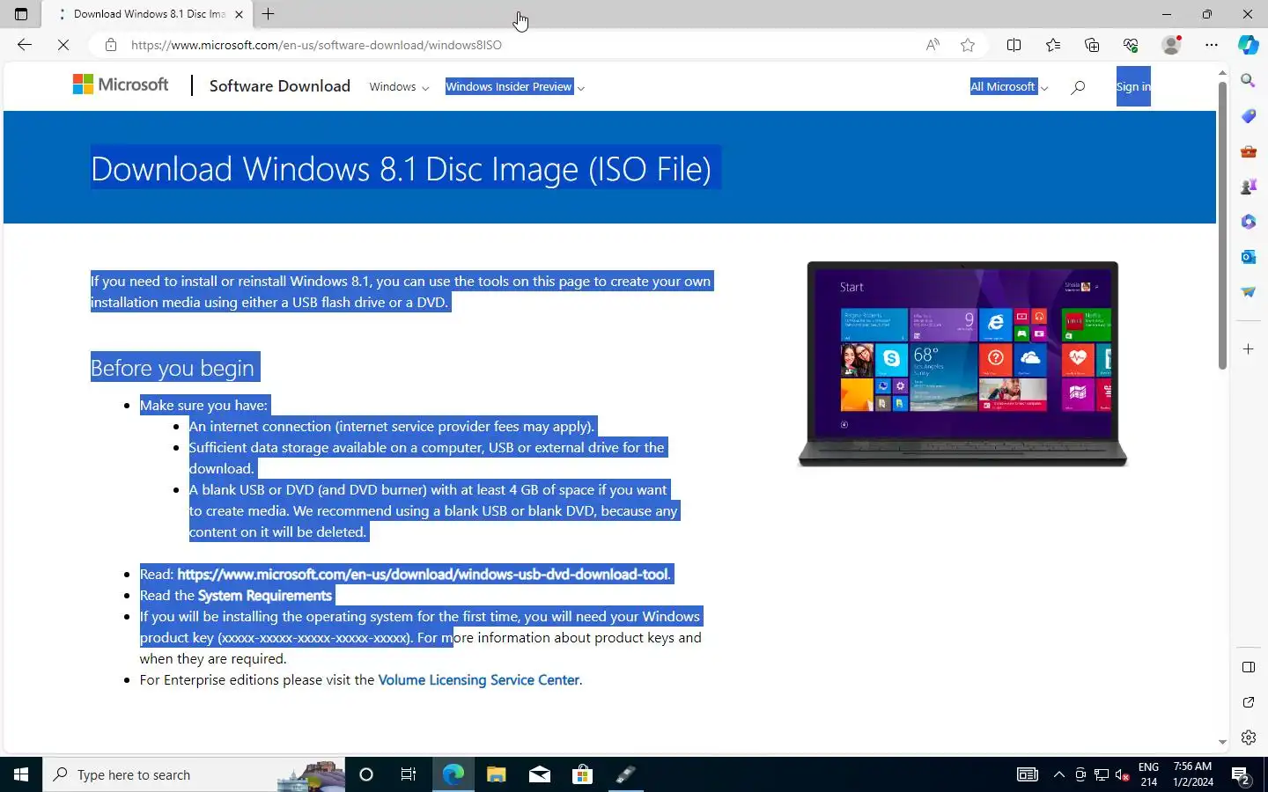Open Collections panel
This screenshot has width=1268, height=792.
point(1092,45)
